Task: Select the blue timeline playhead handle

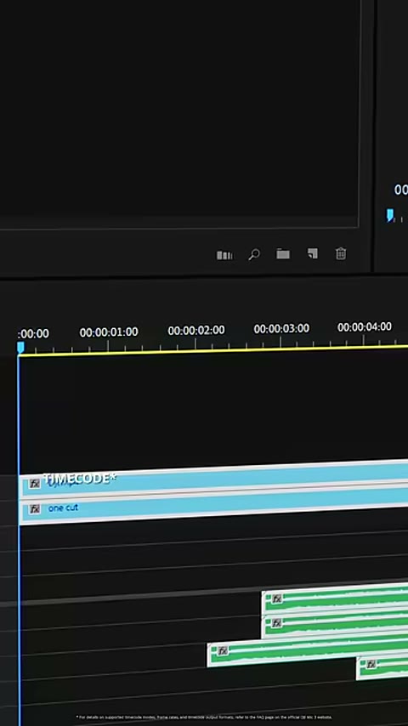Action: click(20, 348)
